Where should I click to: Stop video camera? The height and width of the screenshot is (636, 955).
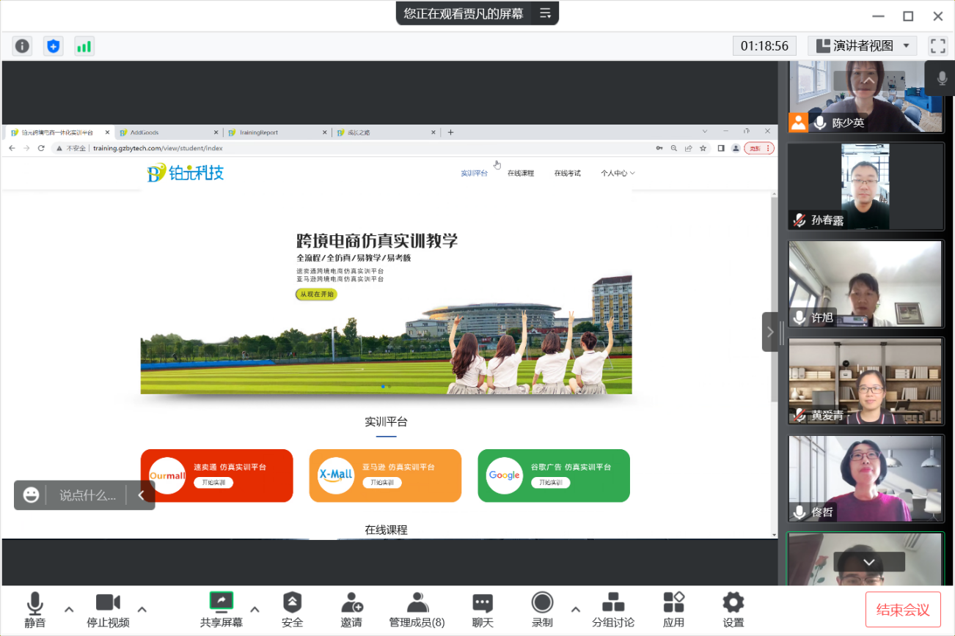(x=108, y=610)
